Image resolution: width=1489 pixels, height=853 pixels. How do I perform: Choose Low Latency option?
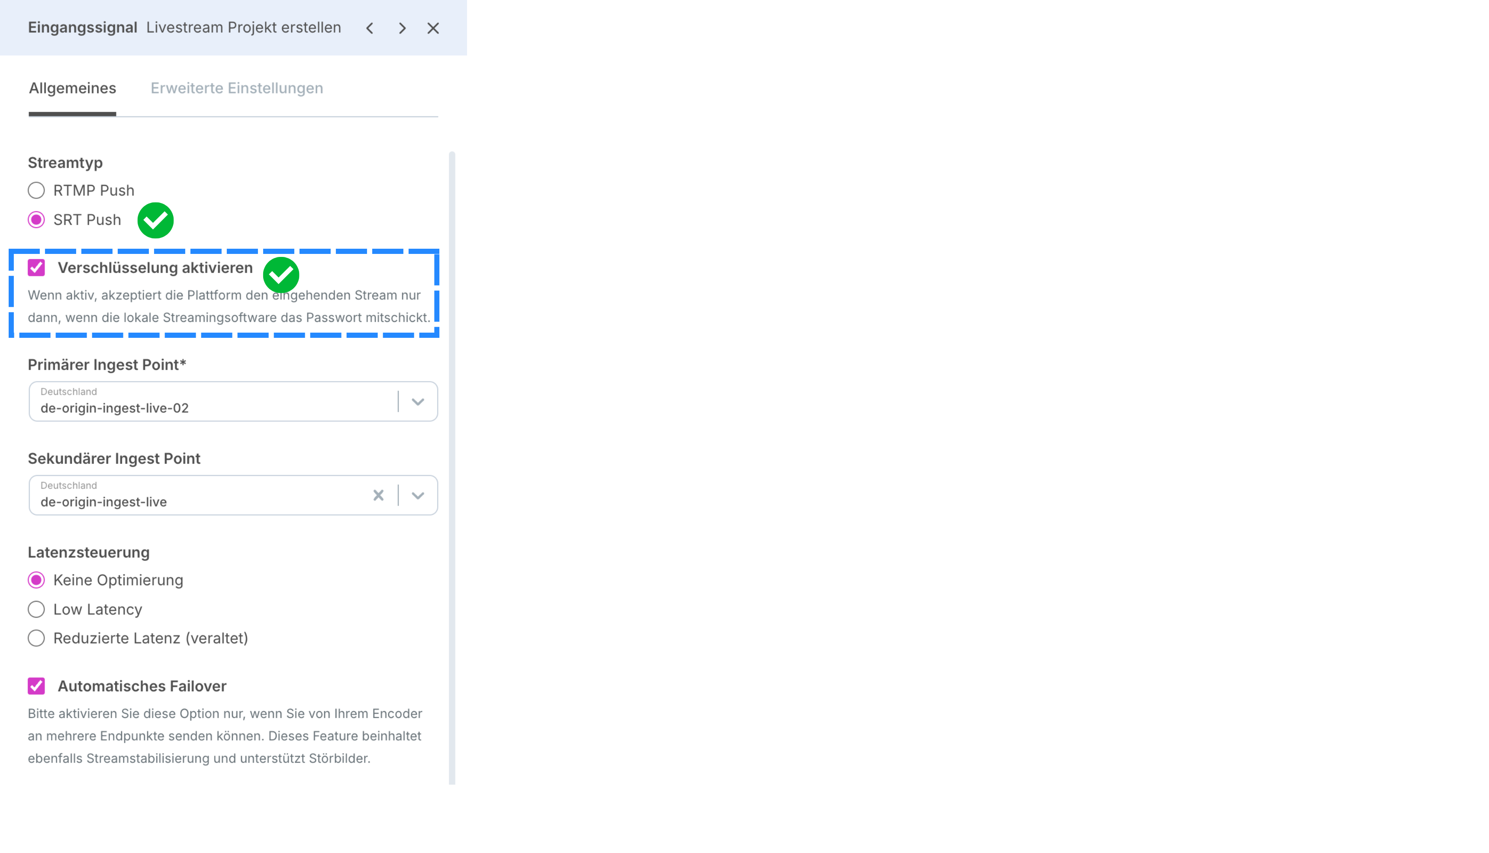pos(36,609)
